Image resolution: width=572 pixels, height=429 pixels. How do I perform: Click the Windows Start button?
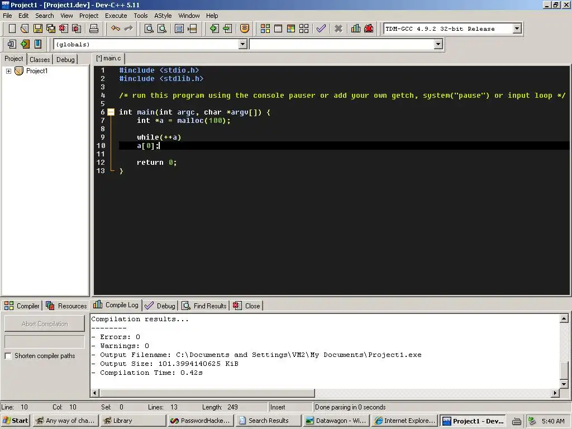tap(15, 421)
